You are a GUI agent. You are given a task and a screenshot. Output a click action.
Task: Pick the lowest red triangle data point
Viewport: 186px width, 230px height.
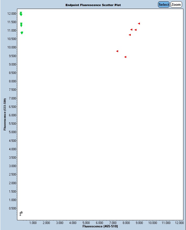[125, 57]
